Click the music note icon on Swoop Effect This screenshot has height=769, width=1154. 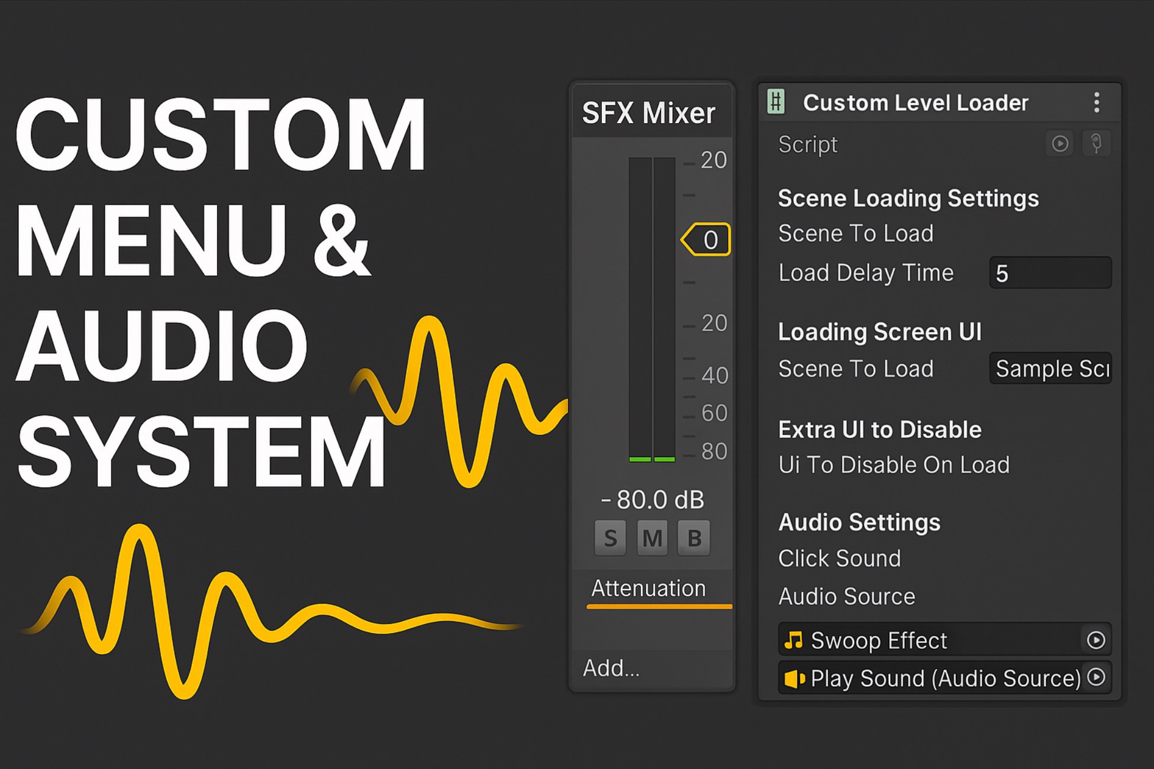794,640
